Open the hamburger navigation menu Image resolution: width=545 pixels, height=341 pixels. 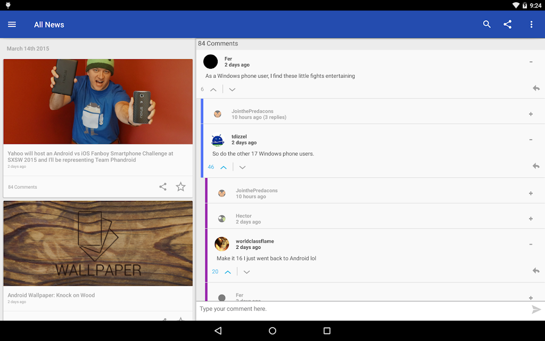tap(12, 25)
